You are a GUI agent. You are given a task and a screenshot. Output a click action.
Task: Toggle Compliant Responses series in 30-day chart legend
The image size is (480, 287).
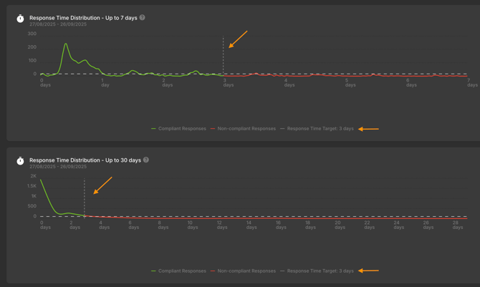[182, 271]
